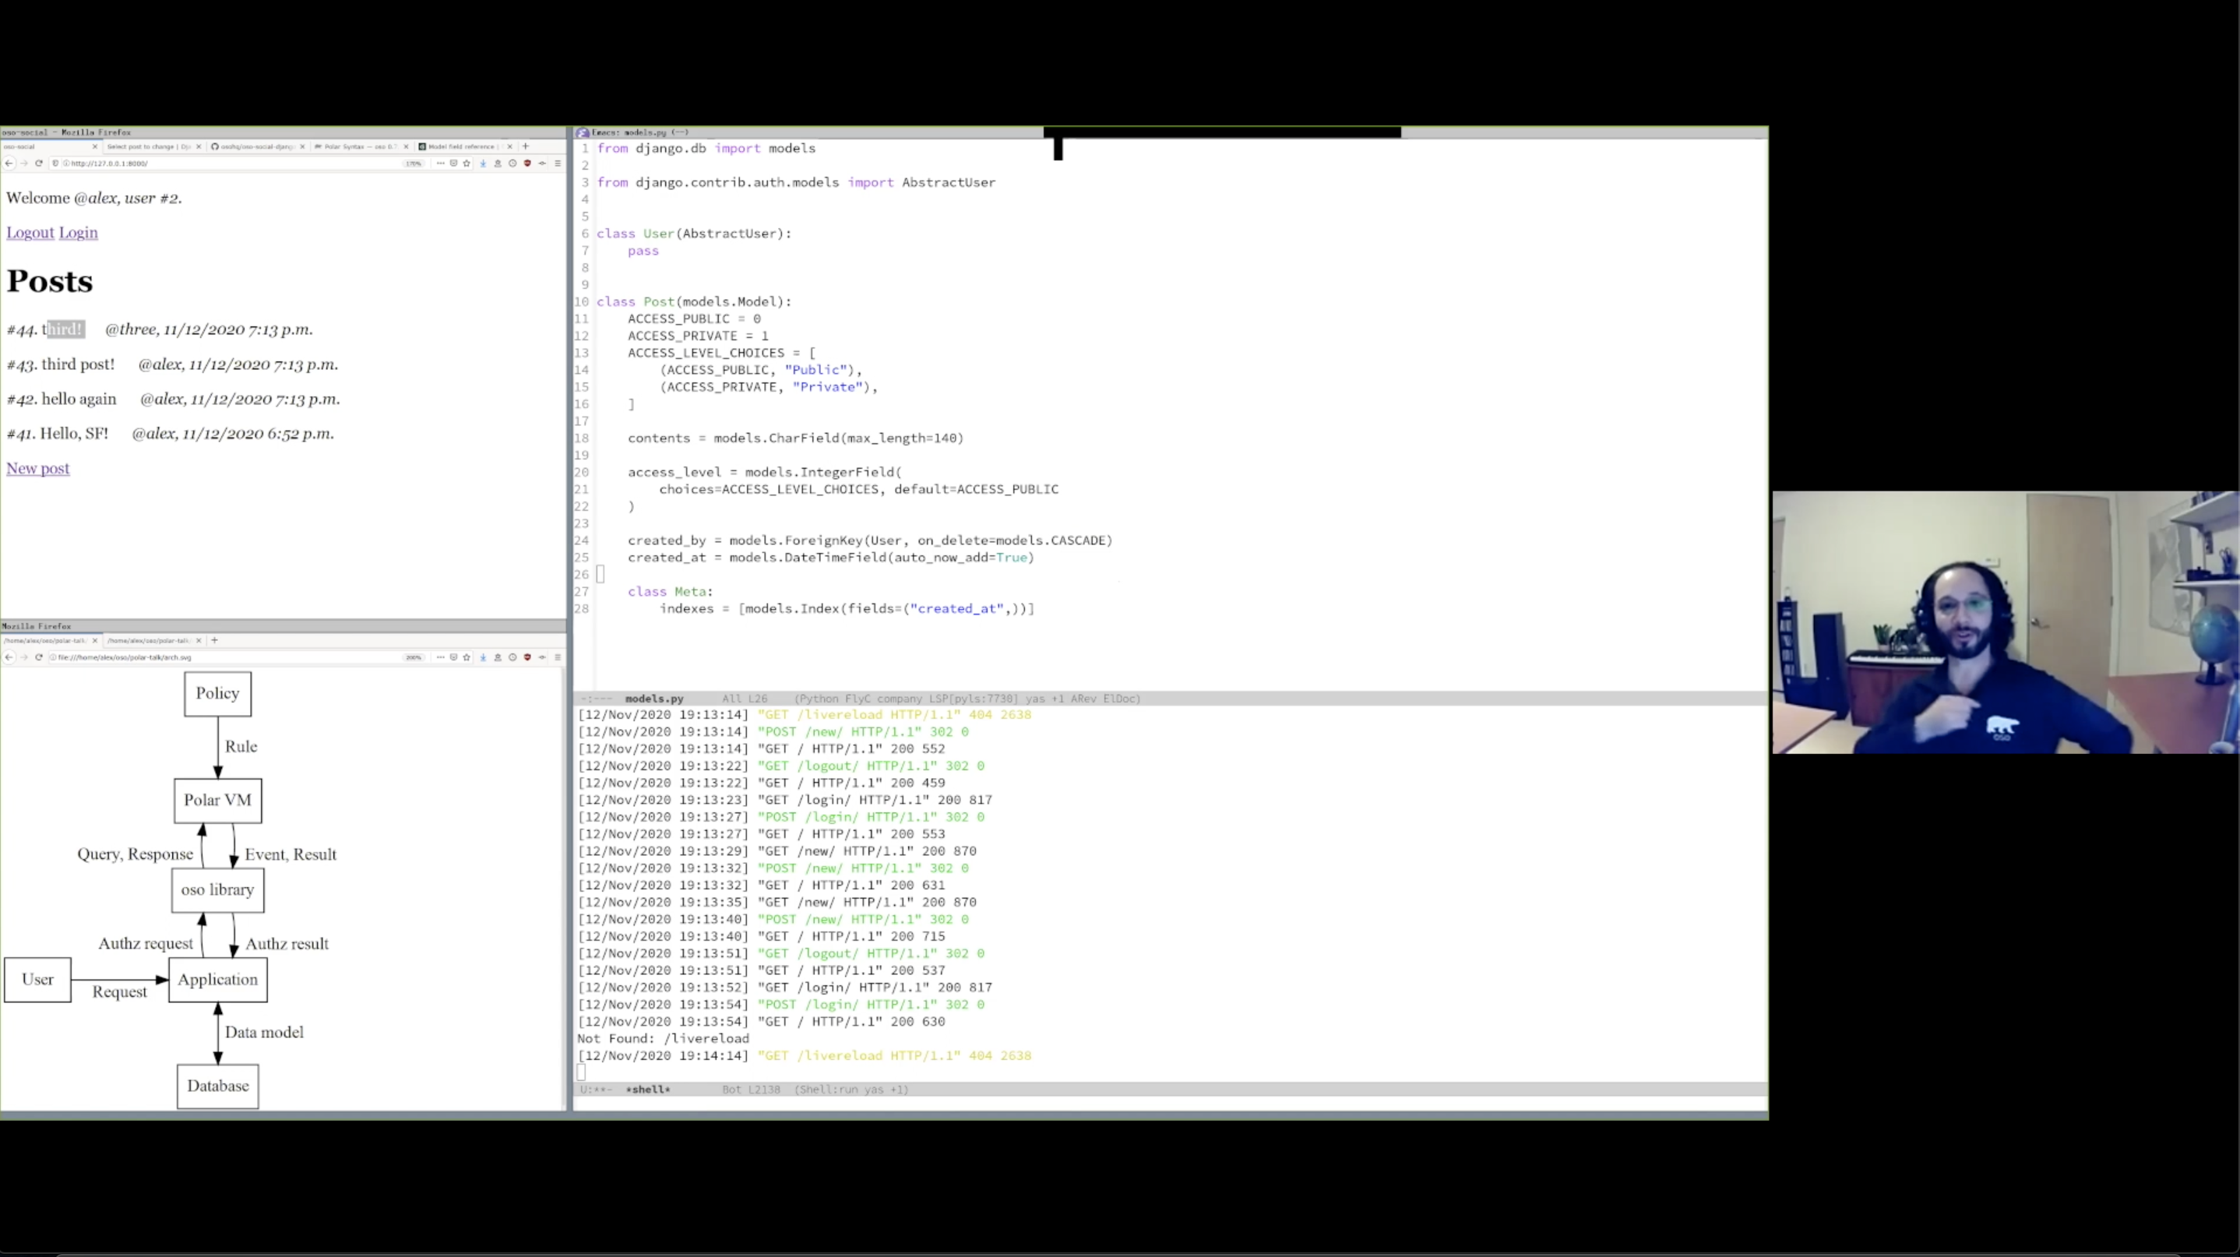This screenshot has height=1257, width=2240.
Task: Open the hamburger menu in top Firefox window
Action: pyautogui.click(x=558, y=164)
